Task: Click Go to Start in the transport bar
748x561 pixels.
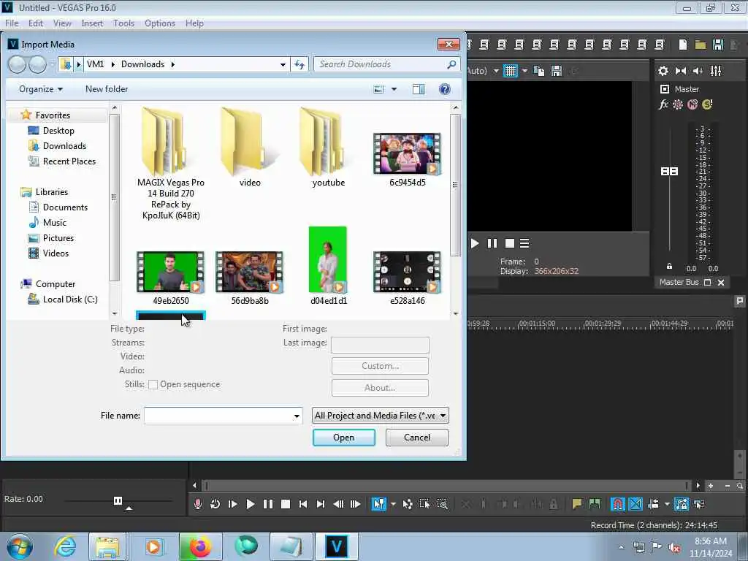Action: (303, 504)
